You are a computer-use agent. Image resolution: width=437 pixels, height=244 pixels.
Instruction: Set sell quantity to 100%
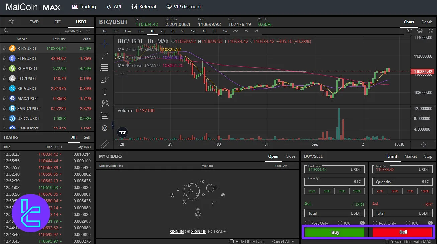[425, 191]
